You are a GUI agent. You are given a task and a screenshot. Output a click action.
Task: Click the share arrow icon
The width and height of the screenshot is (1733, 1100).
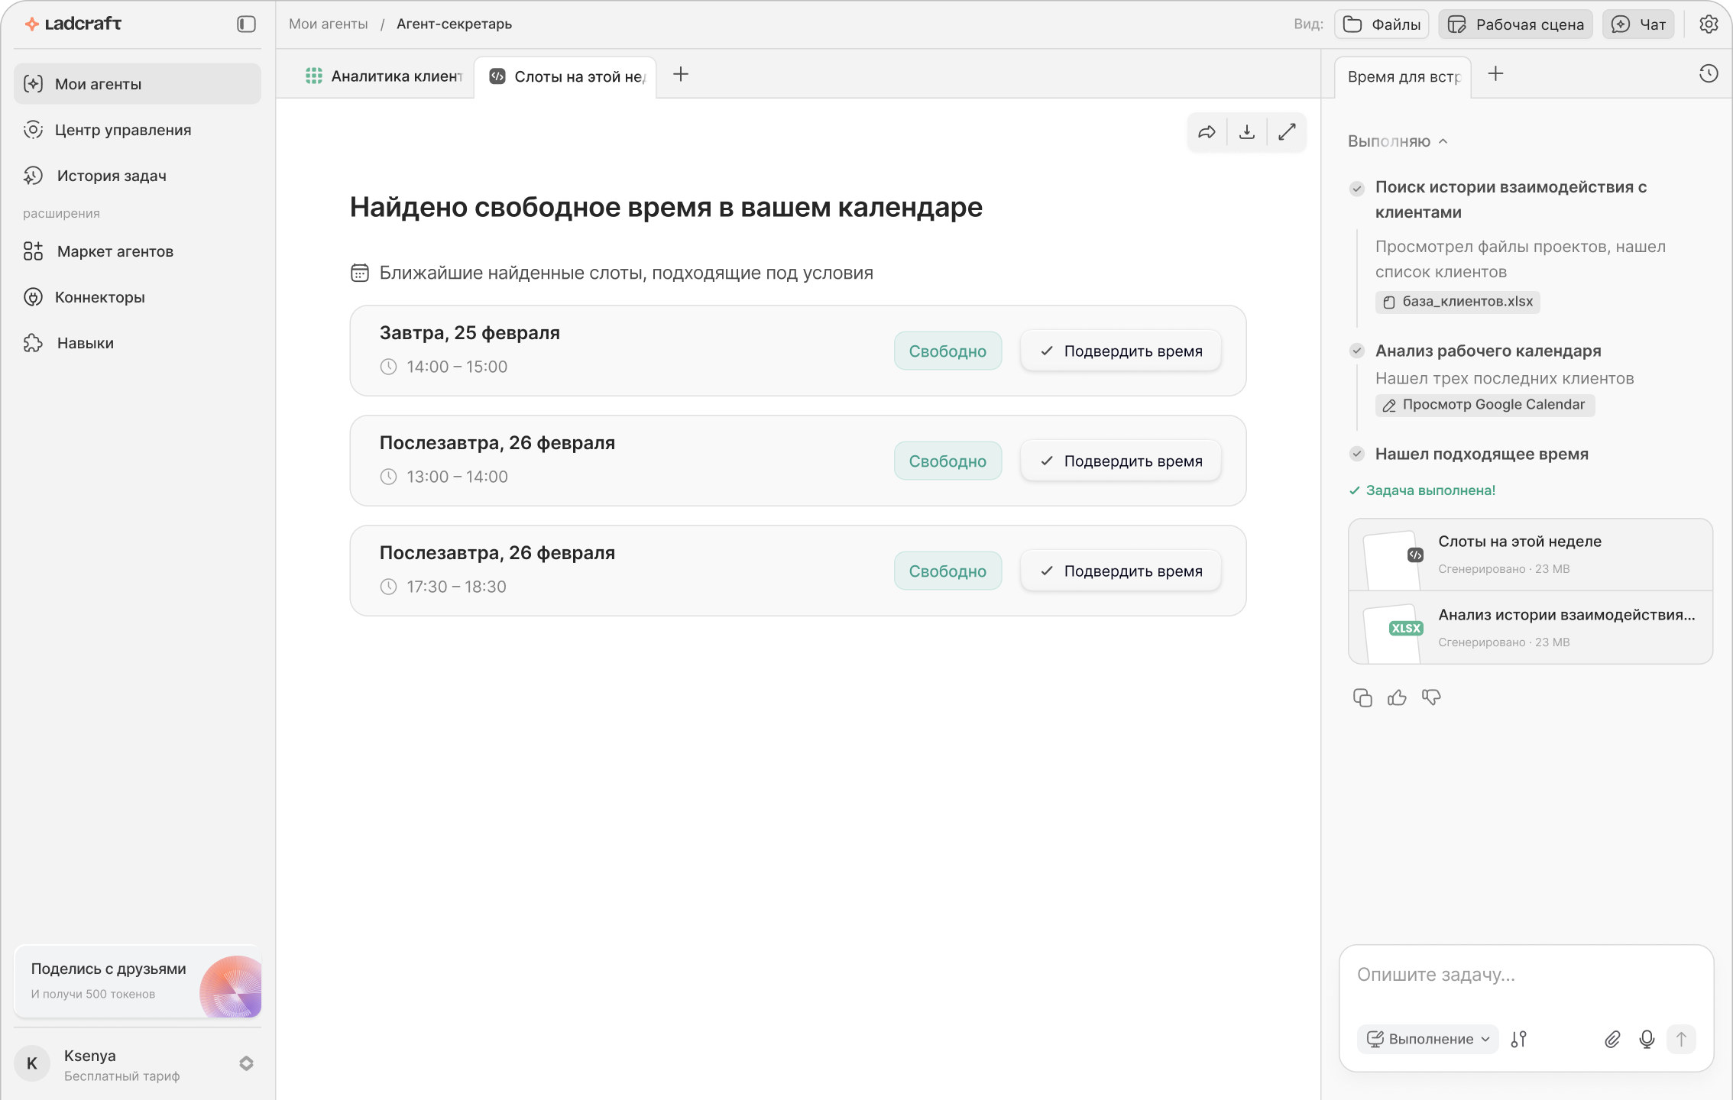1207,132
